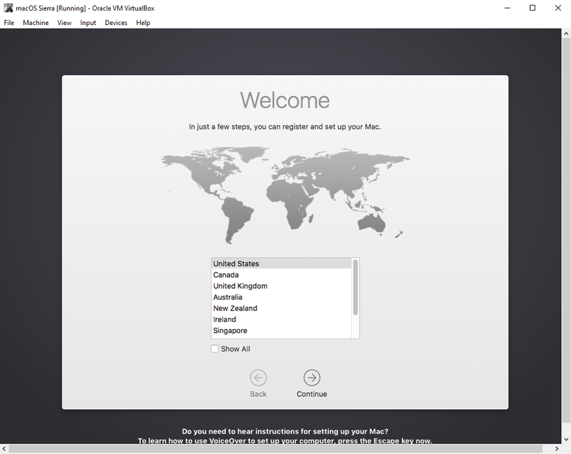Screen dimensions: 571x454
Task: Minimize the VirtualBox window
Action: (507, 8)
